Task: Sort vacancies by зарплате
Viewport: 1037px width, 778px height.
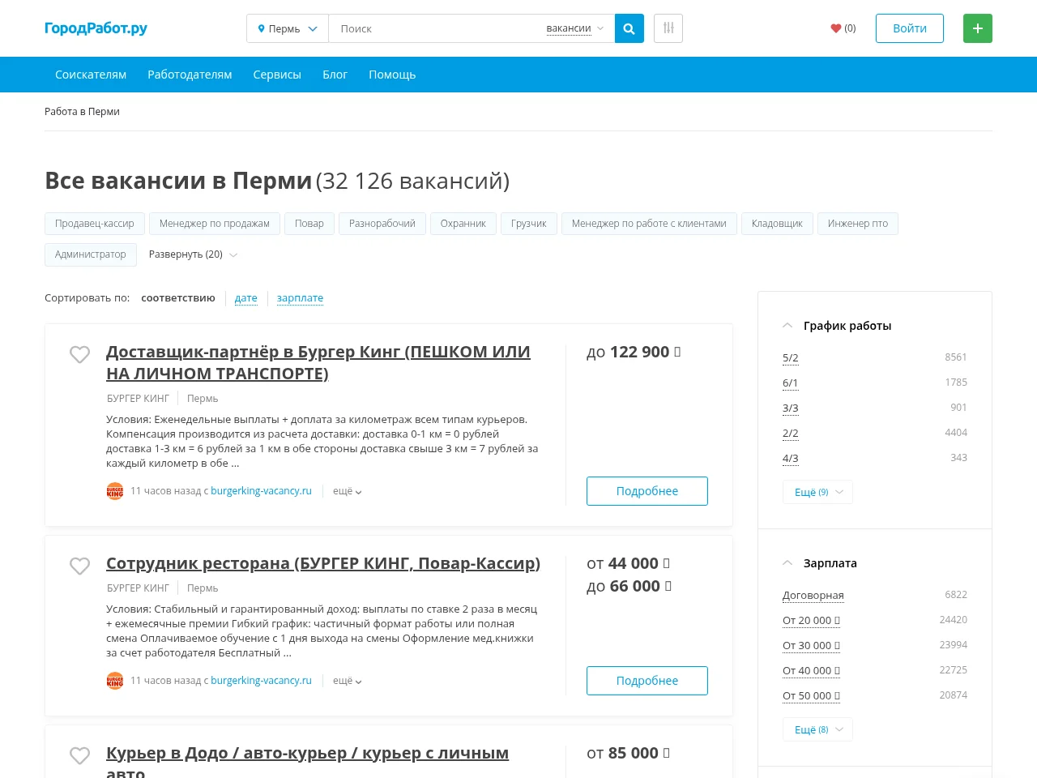Action: click(300, 298)
